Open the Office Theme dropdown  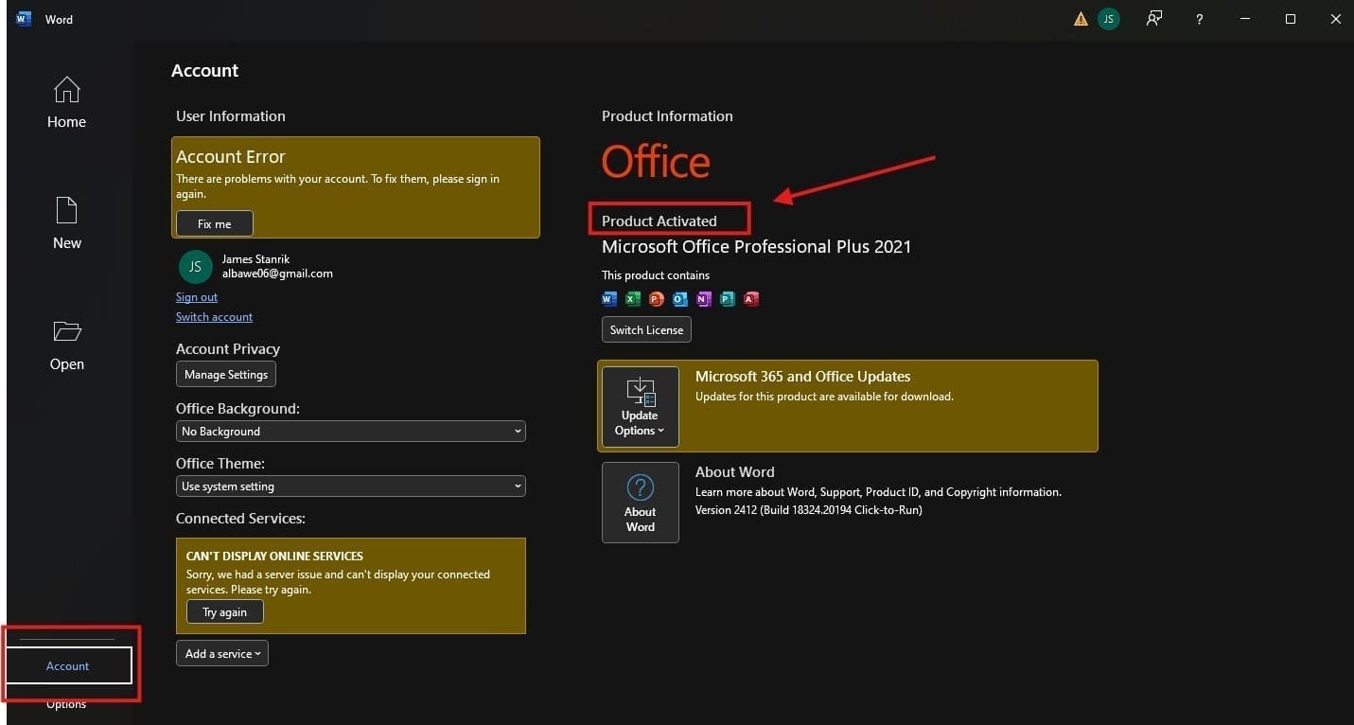click(351, 486)
